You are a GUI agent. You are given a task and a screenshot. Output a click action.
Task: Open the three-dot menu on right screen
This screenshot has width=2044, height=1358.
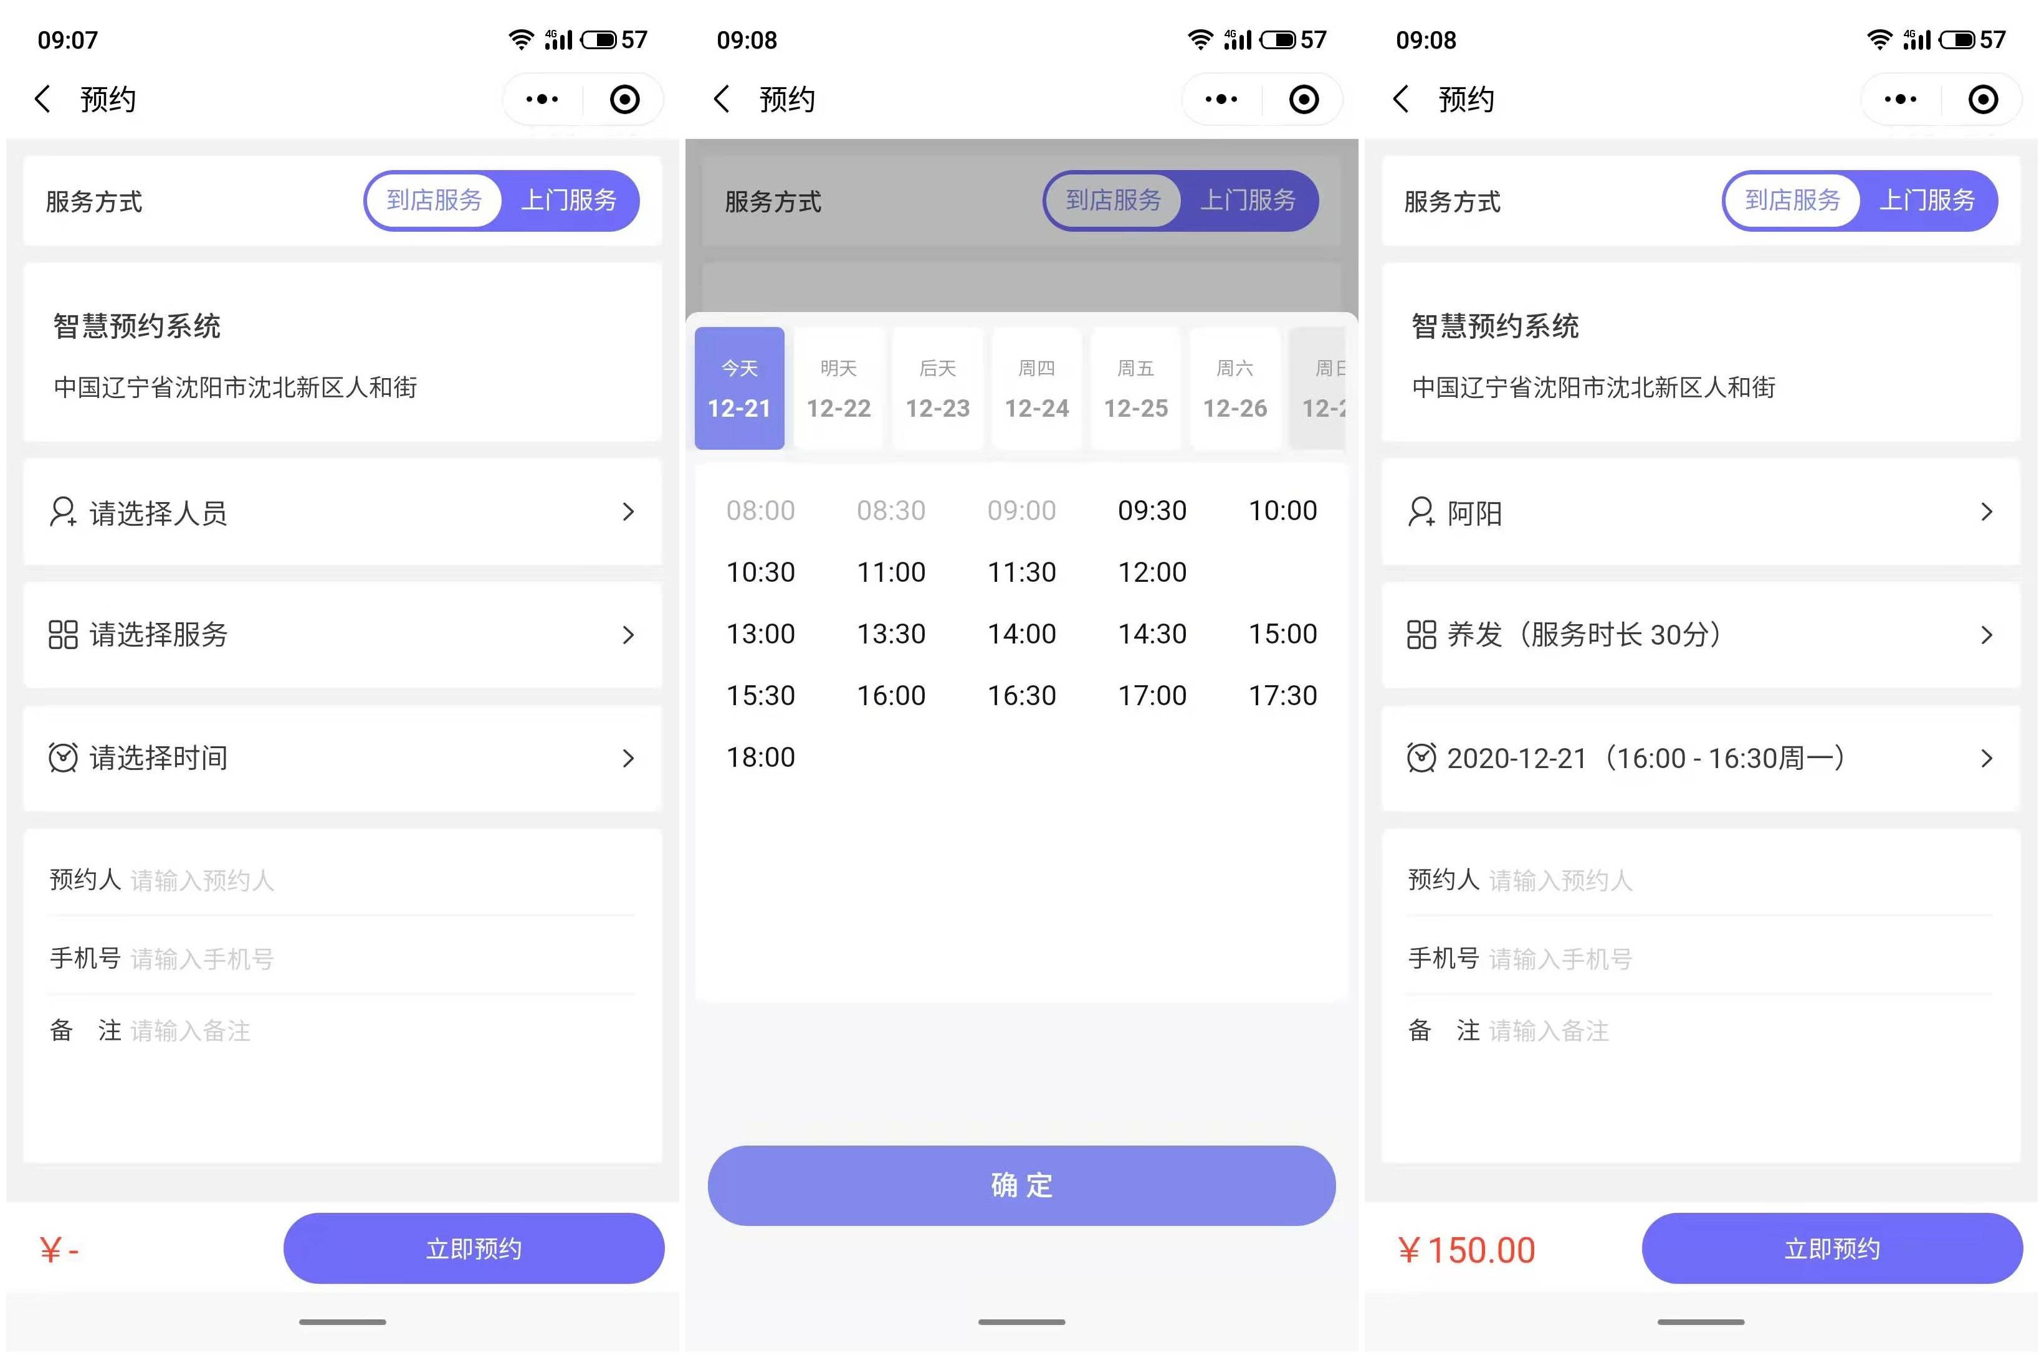point(1901,100)
